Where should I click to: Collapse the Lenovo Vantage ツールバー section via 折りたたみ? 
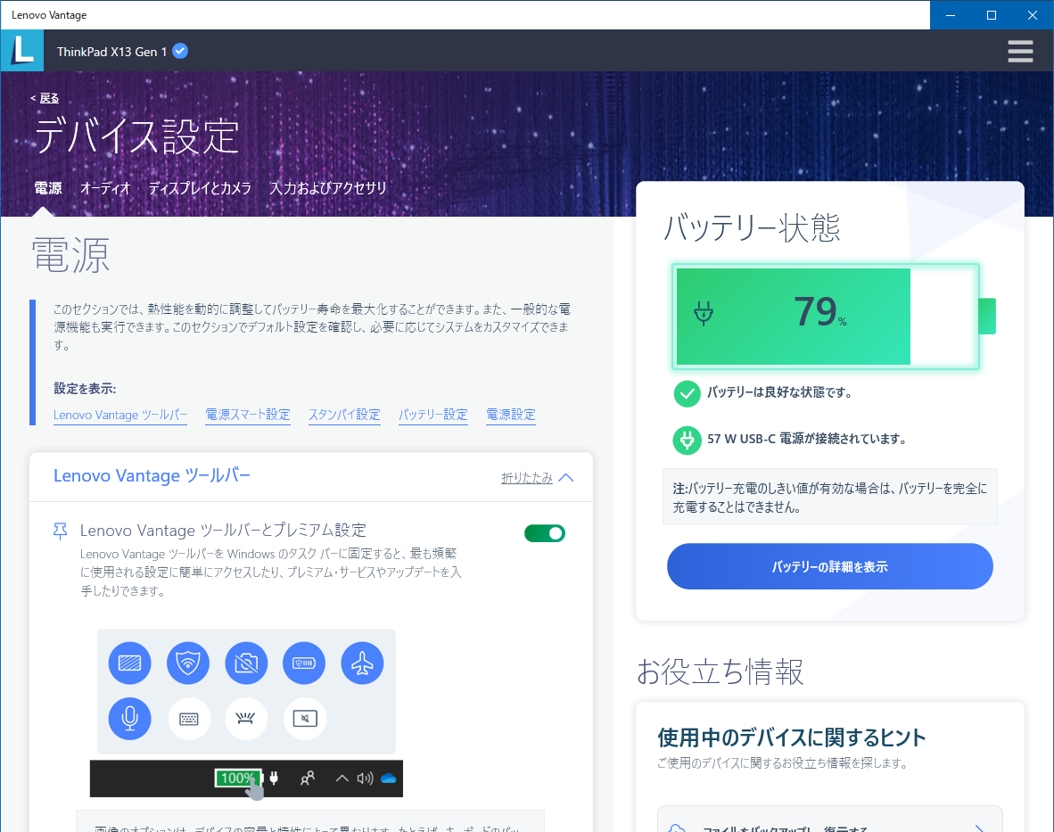[526, 477]
